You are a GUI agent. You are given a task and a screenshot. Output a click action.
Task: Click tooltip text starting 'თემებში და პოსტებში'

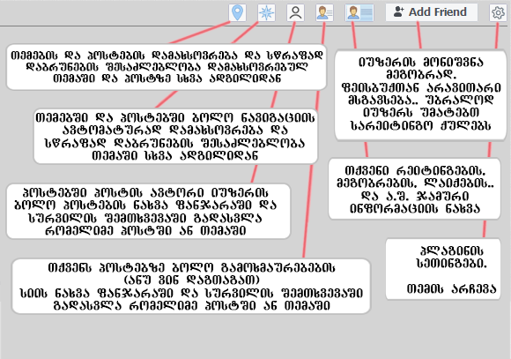coord(175,137)
